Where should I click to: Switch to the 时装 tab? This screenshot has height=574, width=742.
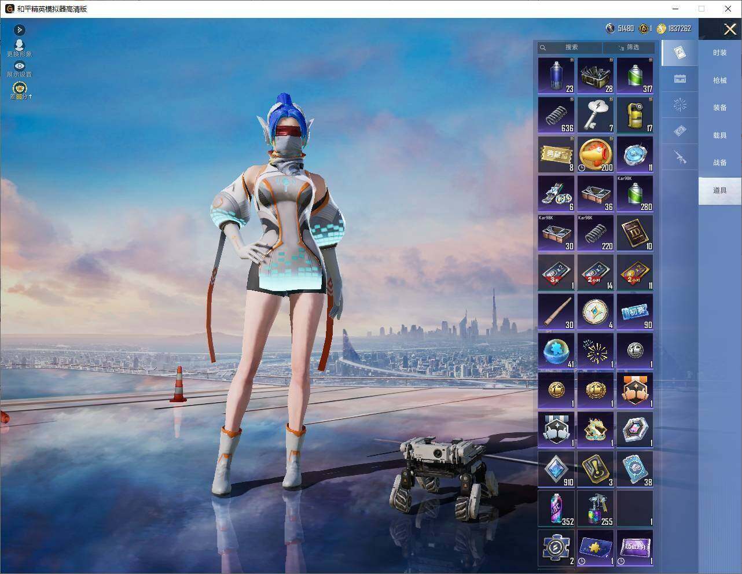tap(720, 53)
